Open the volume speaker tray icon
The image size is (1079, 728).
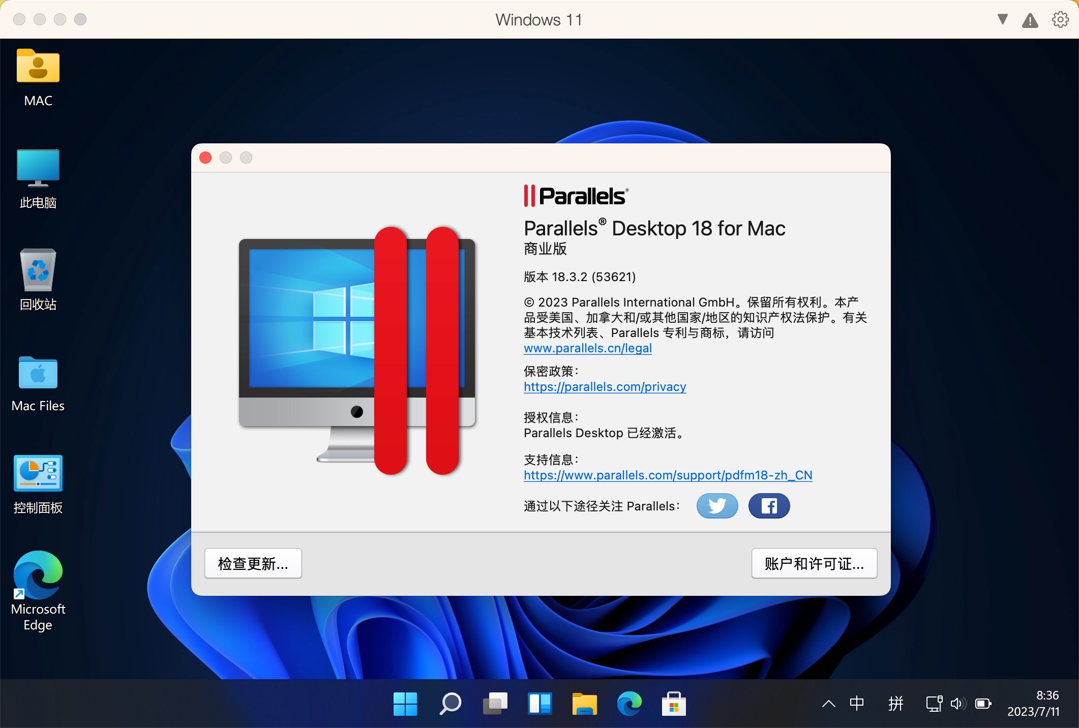pyautogui.click(x=958, y=704)
